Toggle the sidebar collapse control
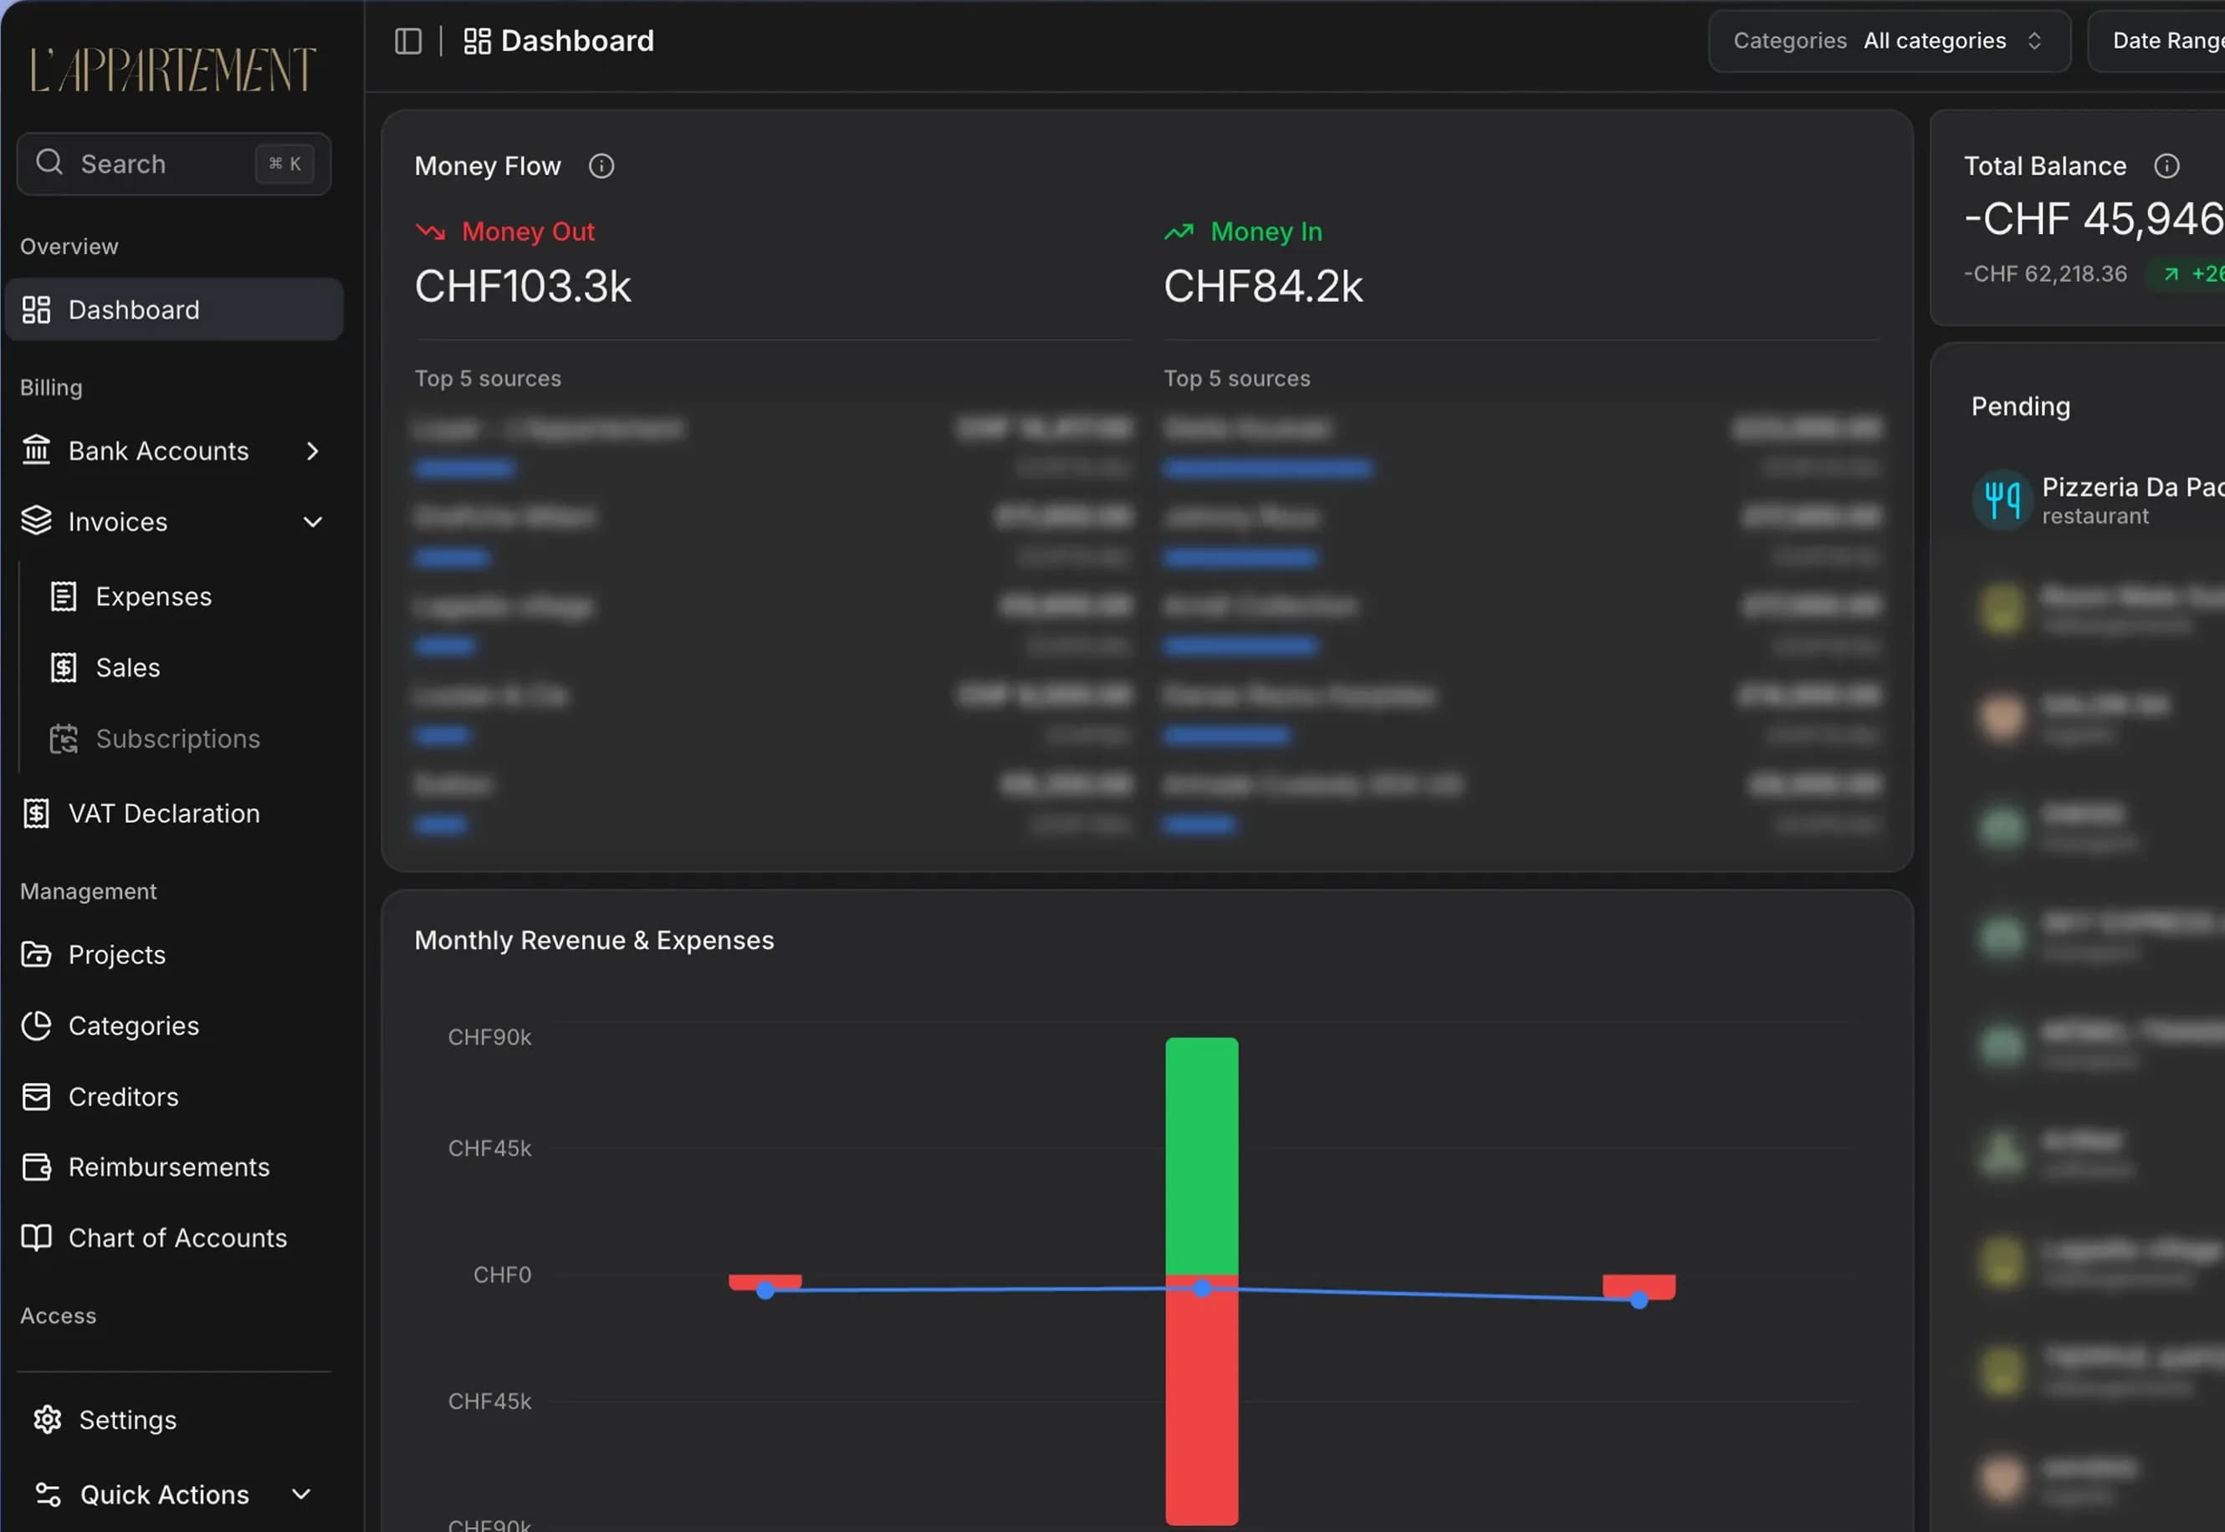Image resolution: width=2225 pixels, height=1532 pixels. coord(410,40)
